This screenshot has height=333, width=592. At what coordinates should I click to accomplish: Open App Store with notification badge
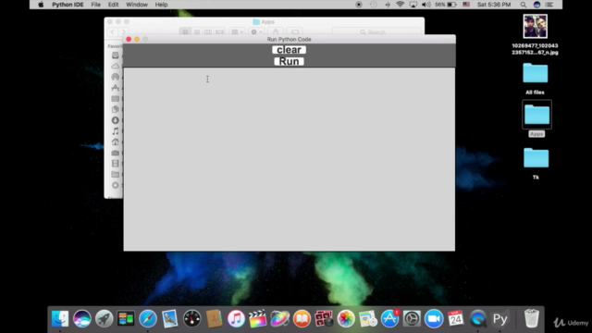[389, 318]
